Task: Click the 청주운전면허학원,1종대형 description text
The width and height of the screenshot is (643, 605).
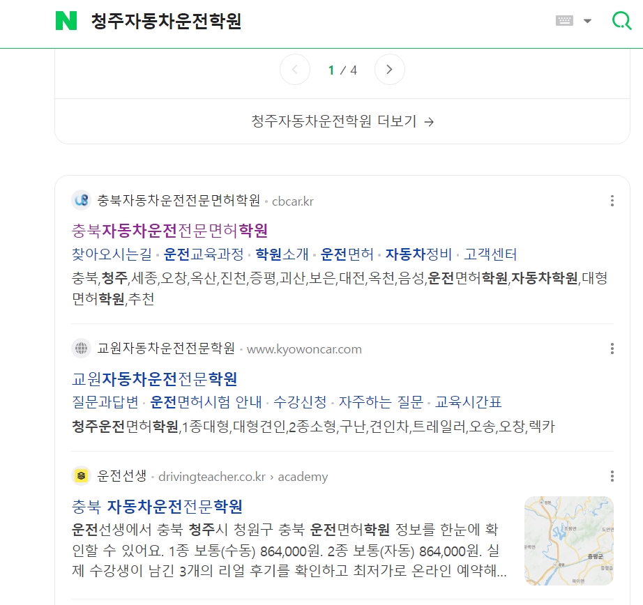Action: (x=313, y=427)
